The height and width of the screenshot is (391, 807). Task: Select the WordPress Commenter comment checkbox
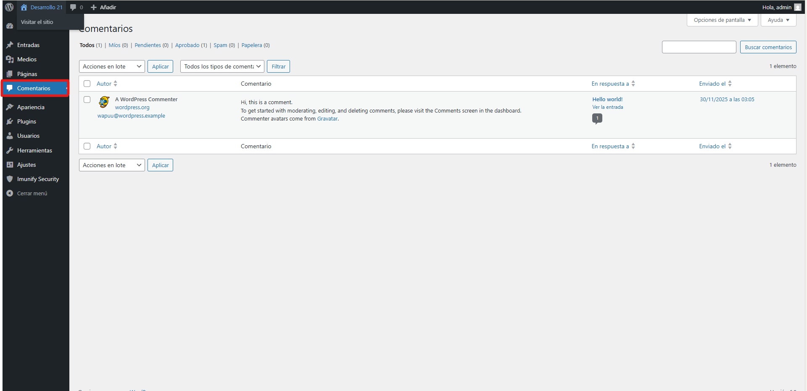click(x=87, y=100)
